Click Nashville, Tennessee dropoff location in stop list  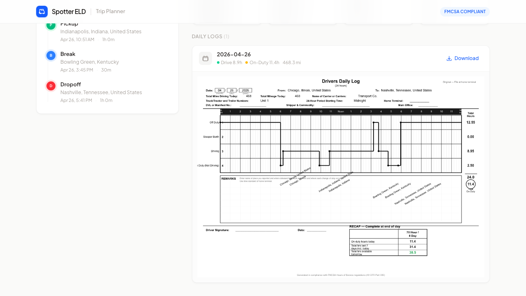point(101,92)
